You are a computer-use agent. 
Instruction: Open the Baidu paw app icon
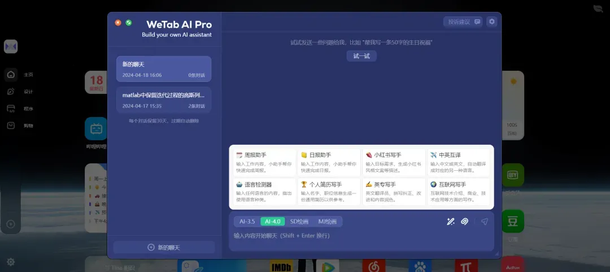(x=420, y=266)
